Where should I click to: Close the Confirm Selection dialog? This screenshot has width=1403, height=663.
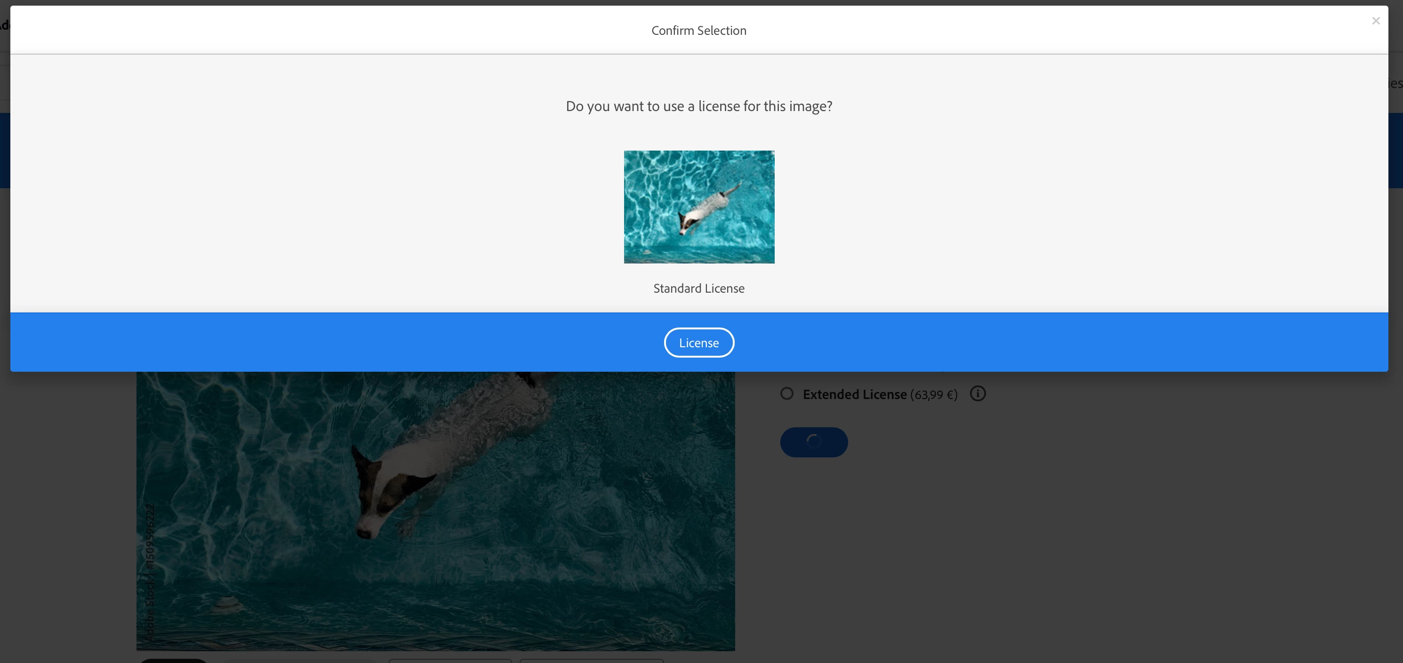point(1376,21)
